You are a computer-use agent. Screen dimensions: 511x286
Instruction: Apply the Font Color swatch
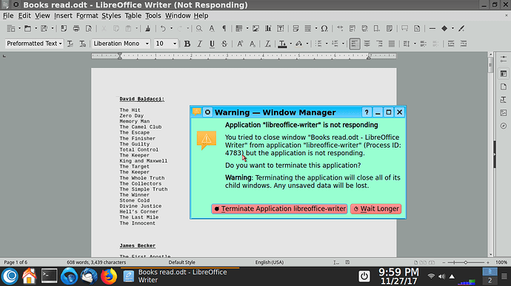282,44
